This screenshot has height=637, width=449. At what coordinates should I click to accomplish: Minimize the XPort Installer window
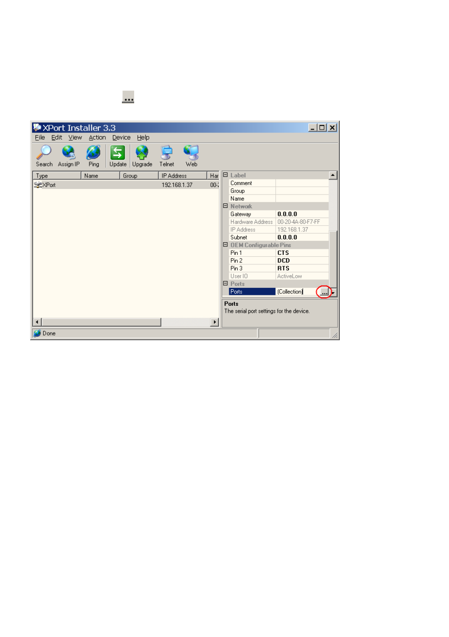[313, 127]
